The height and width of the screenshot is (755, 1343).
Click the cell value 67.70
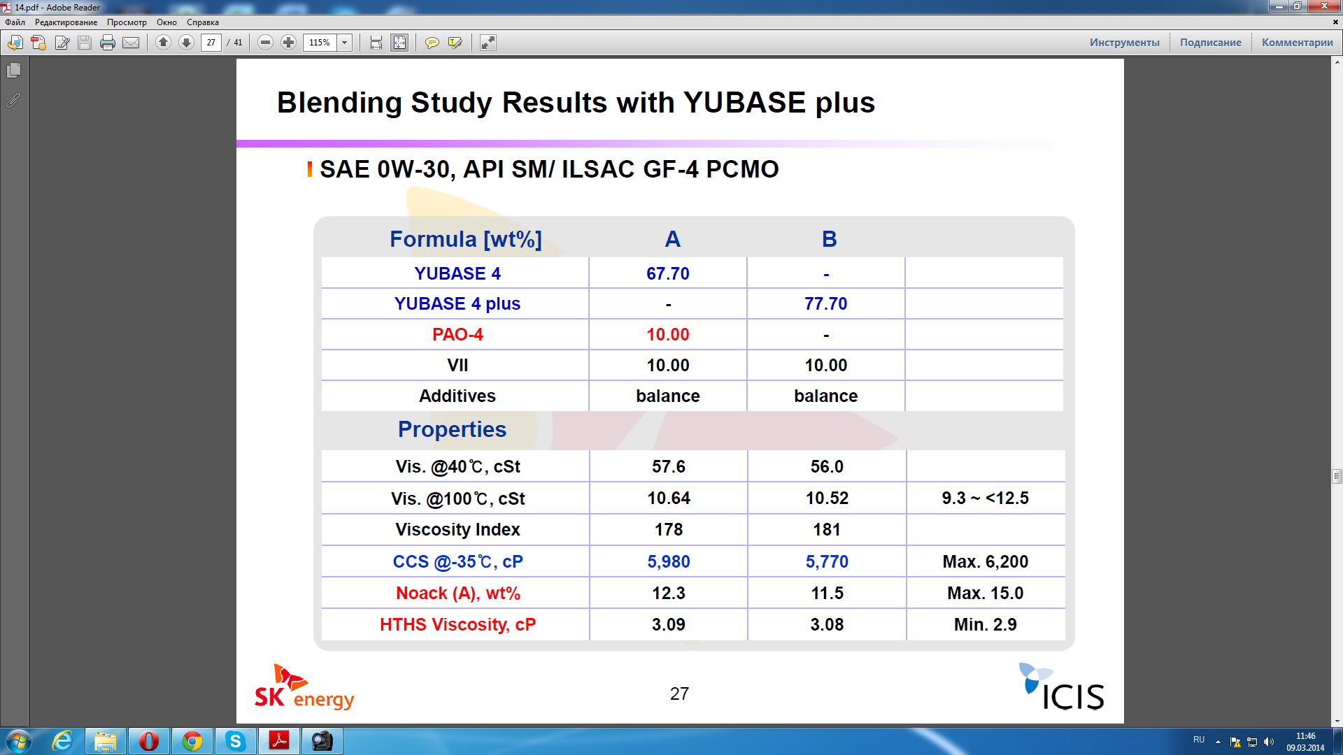tap(668, 273)
